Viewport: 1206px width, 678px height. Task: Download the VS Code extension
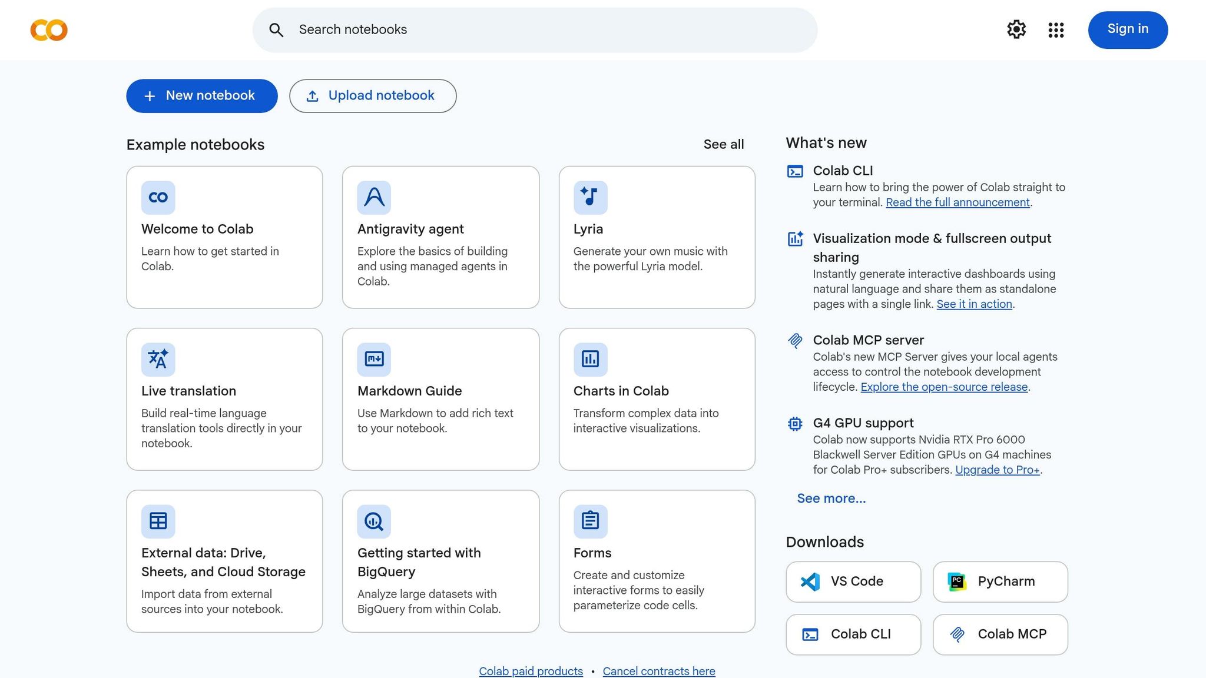click(853, 581)
